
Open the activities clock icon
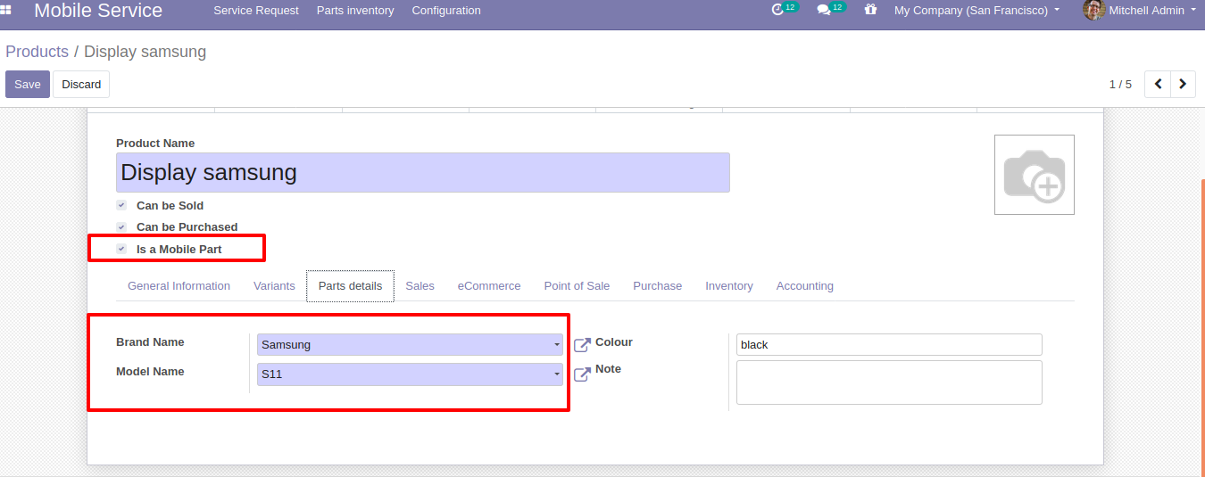pos(777,10)
